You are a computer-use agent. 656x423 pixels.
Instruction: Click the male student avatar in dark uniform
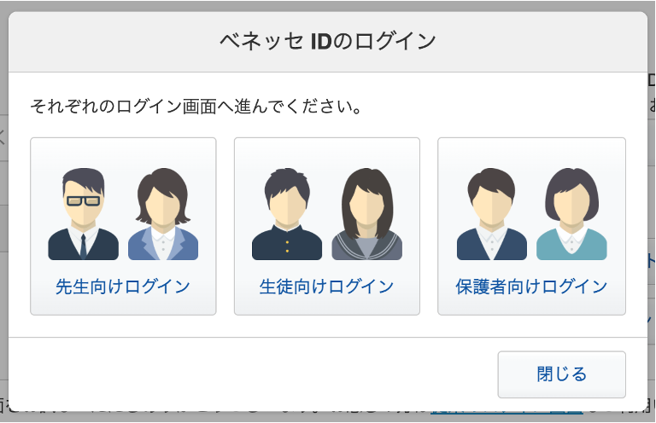point(287,214)
